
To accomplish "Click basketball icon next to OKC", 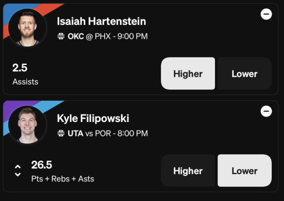I will click(61, 36).
